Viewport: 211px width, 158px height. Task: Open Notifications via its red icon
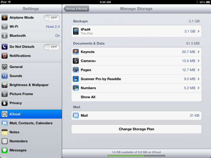point(5,56)
